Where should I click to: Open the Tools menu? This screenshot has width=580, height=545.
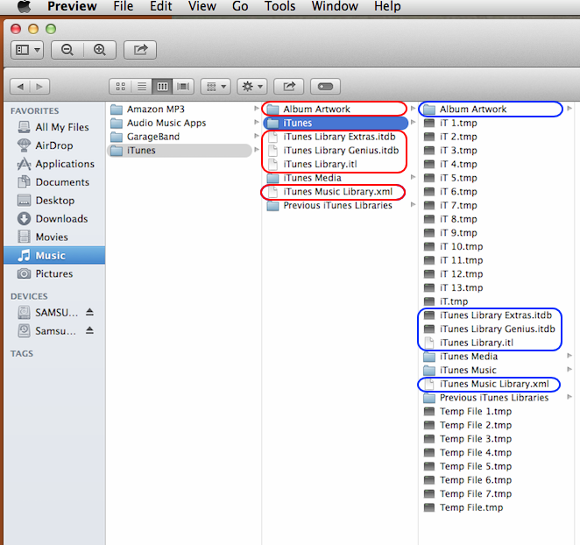point(279,6)
